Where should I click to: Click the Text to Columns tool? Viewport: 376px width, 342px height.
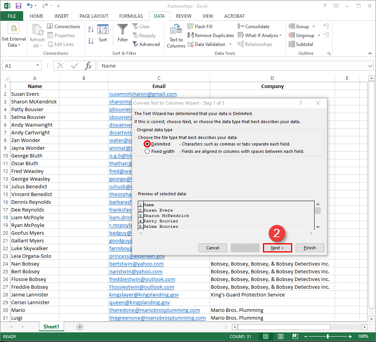tap(176, 36)
